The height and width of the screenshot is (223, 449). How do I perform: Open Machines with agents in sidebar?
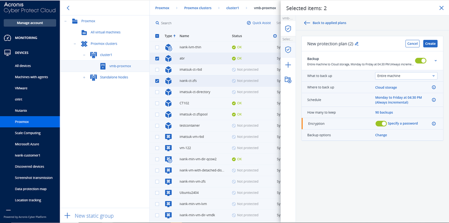(31, 77)
